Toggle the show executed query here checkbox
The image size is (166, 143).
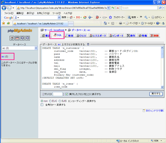[x=67, y=94]
